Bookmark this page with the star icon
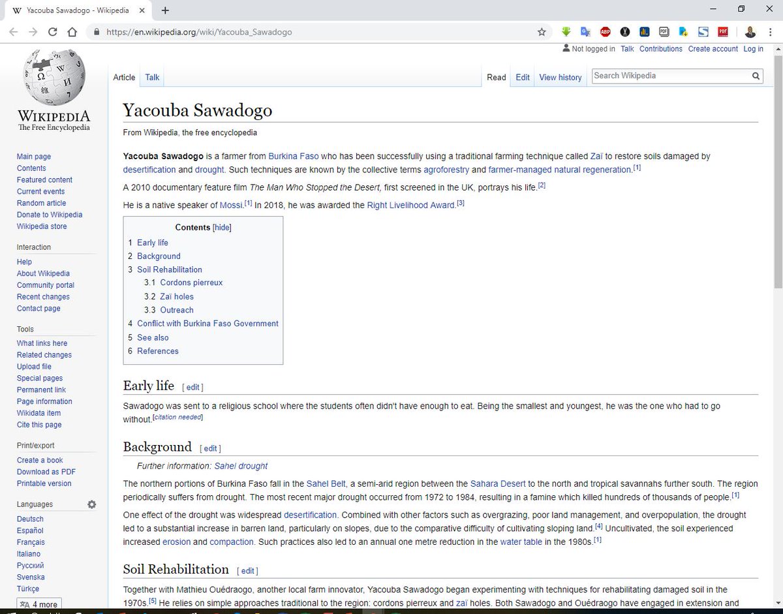This screenshot has width=783, height=614. [x=542, y=31]
